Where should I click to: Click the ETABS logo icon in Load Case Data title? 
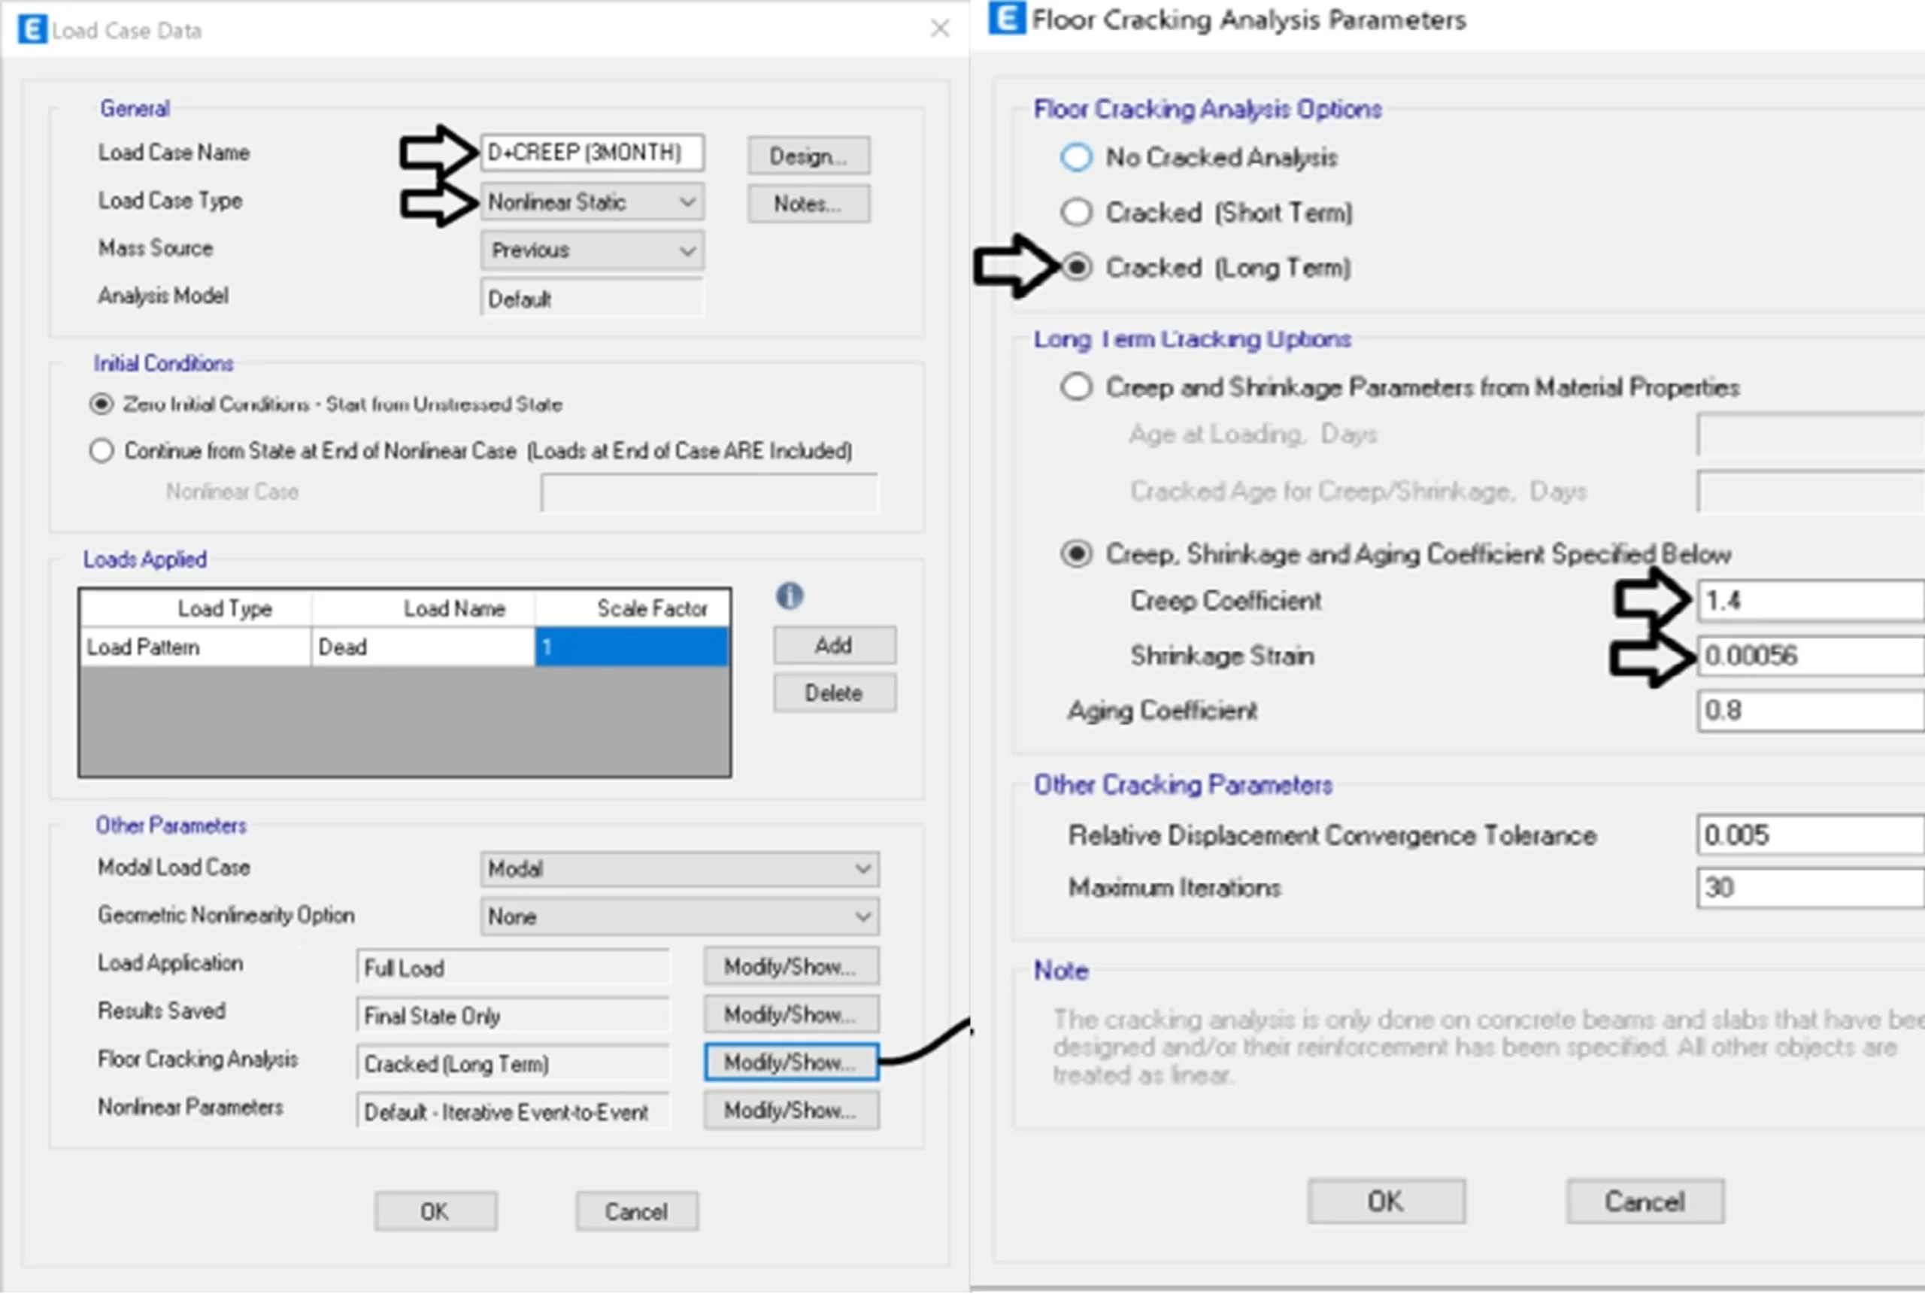(32, 30)
